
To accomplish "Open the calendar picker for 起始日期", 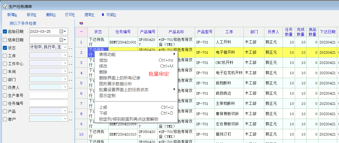I will [x=63, y=31].
